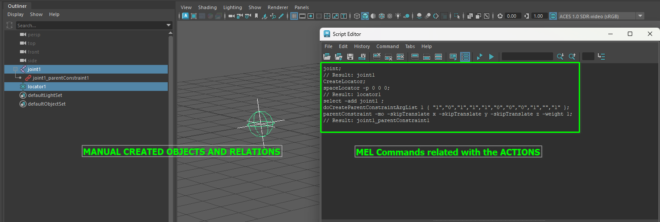This screenshot has width=660, height=222.
Task: Click Execute All double-arrow icon
Action: coord(480,57)
